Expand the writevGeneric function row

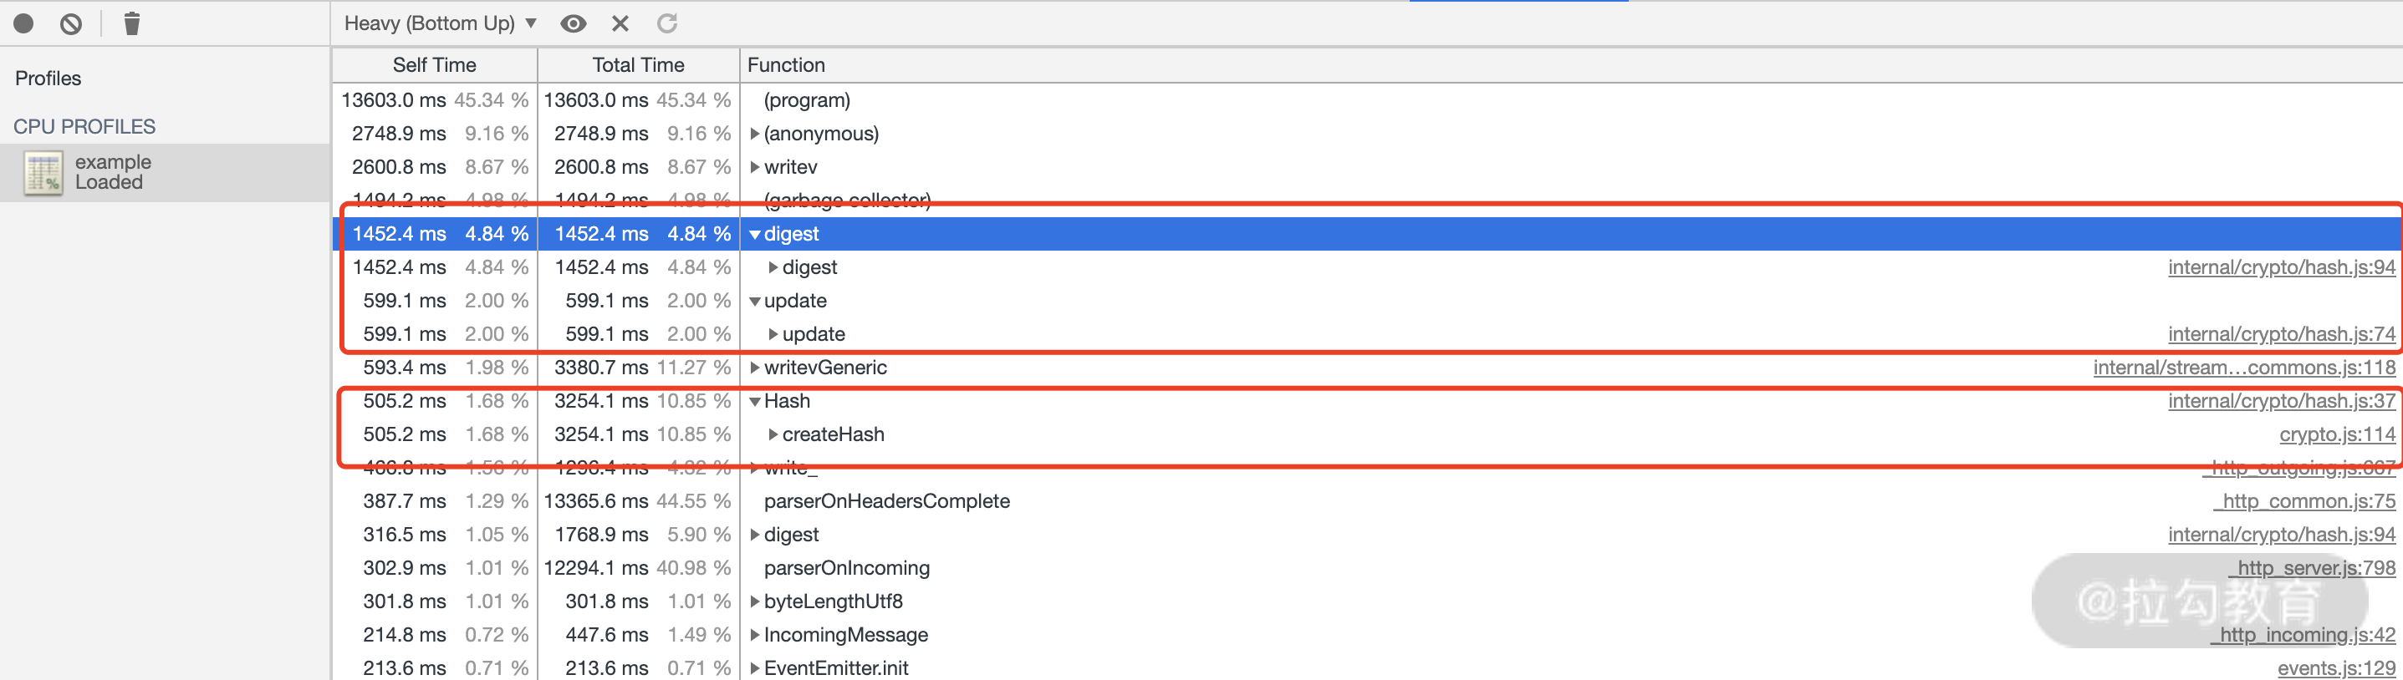click(x=755, y=368)
